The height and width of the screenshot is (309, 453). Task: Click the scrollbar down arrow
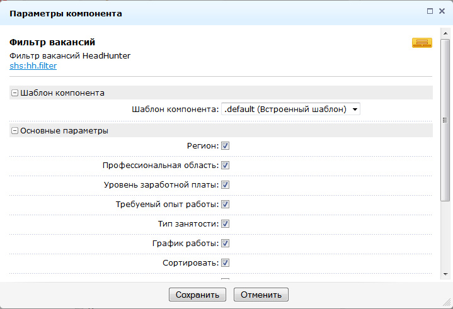point(445,274)
